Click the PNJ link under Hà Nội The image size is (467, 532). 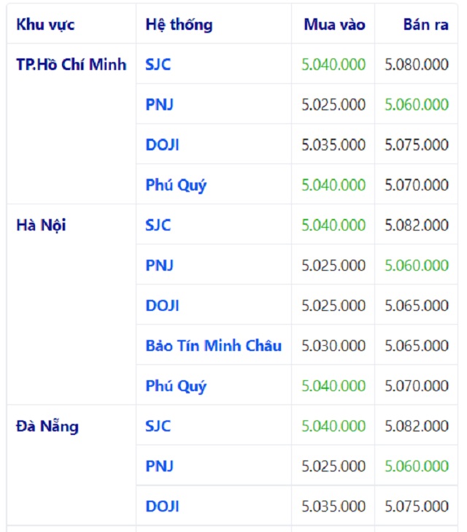coord(159,265)
